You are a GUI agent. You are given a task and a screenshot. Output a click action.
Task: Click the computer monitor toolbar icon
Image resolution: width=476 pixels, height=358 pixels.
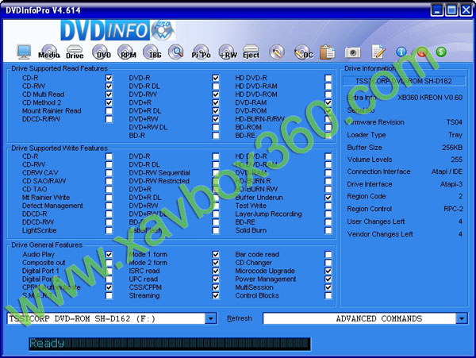24,52
